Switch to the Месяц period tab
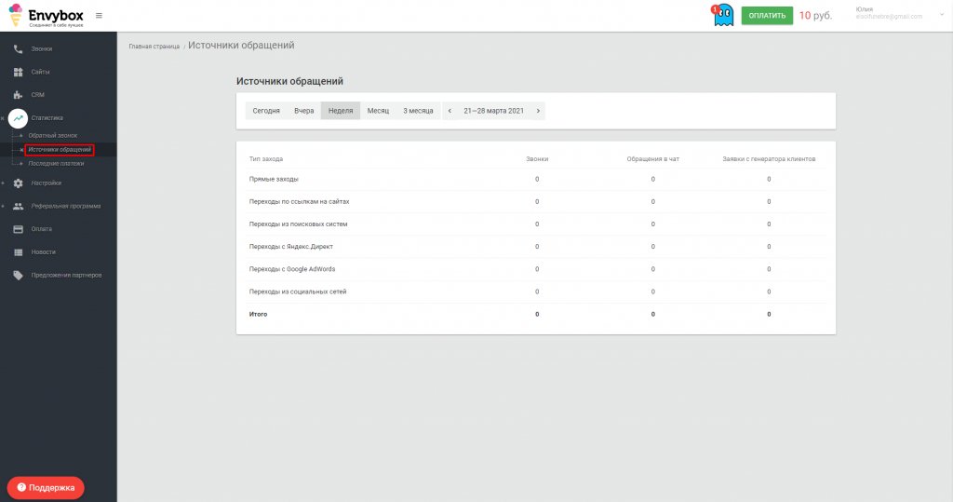The height and width of the screenshot is (502, 953). [378, 111]
